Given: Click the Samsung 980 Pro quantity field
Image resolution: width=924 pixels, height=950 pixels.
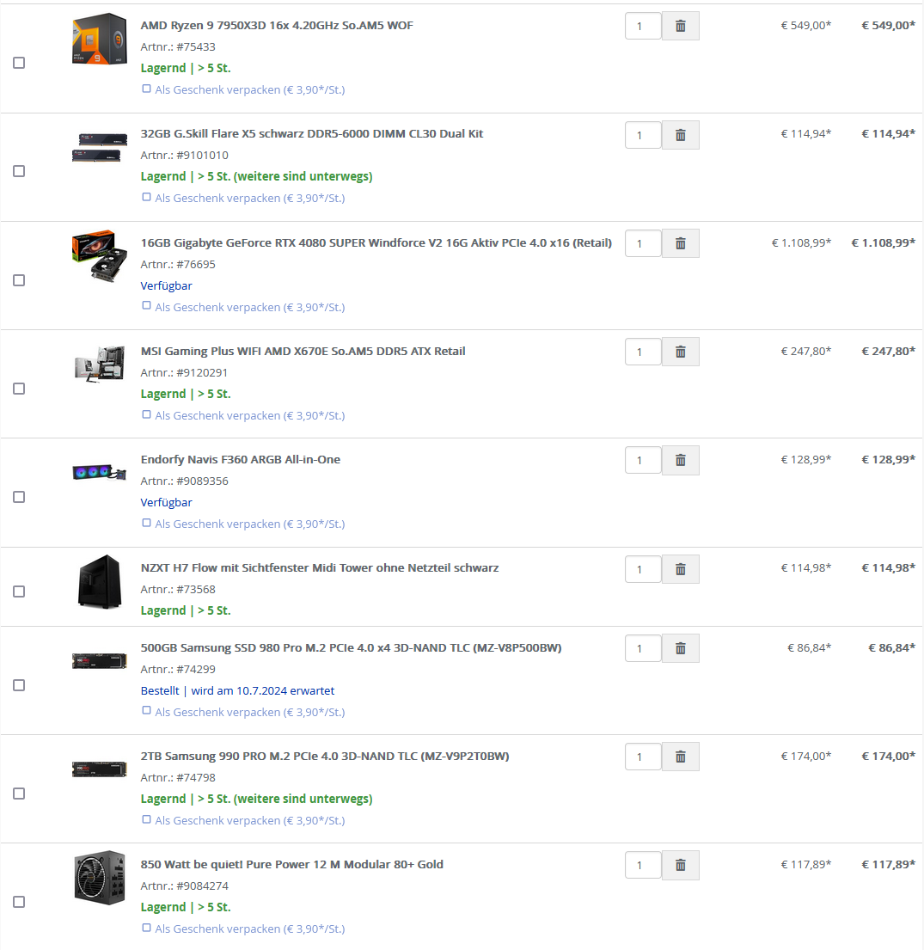Looking at the screenshot, I should point(643,648).
